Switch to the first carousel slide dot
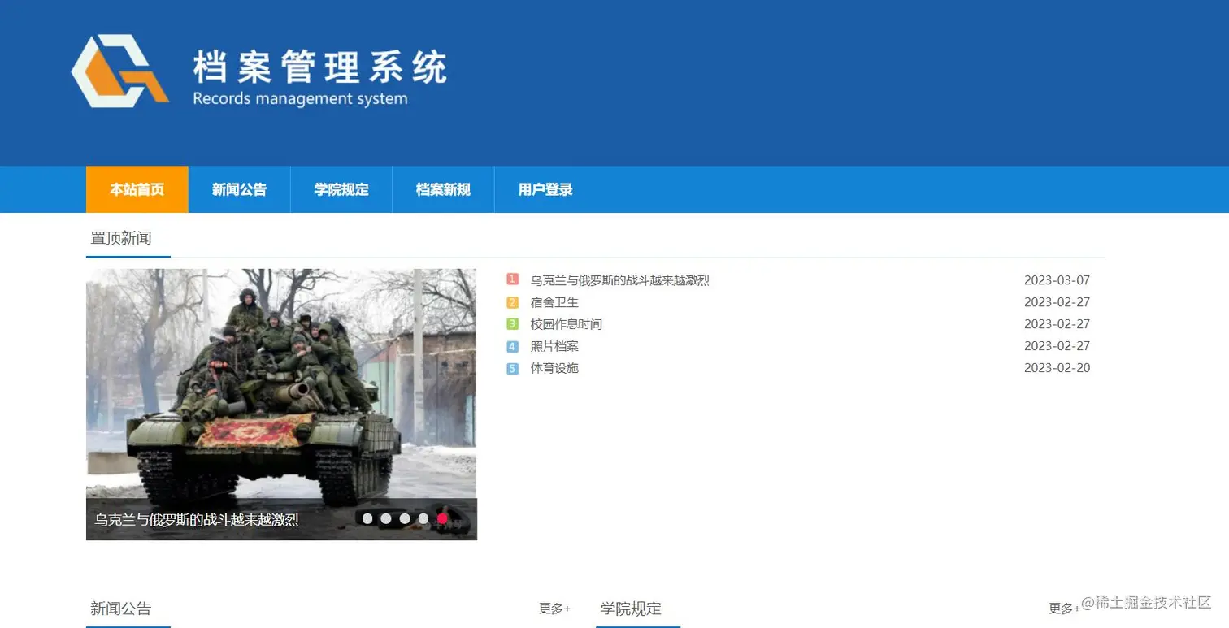 click(x=367, y=518)
